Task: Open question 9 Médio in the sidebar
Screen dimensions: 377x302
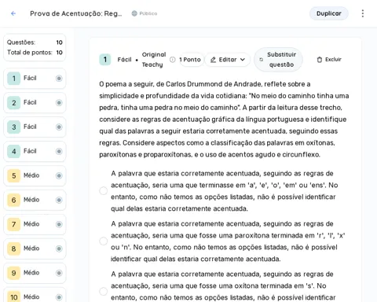Action: click(35, 273)
